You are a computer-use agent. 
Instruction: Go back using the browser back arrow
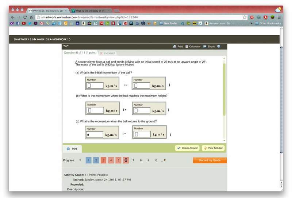pyautogui.click(x=13, y=17)
